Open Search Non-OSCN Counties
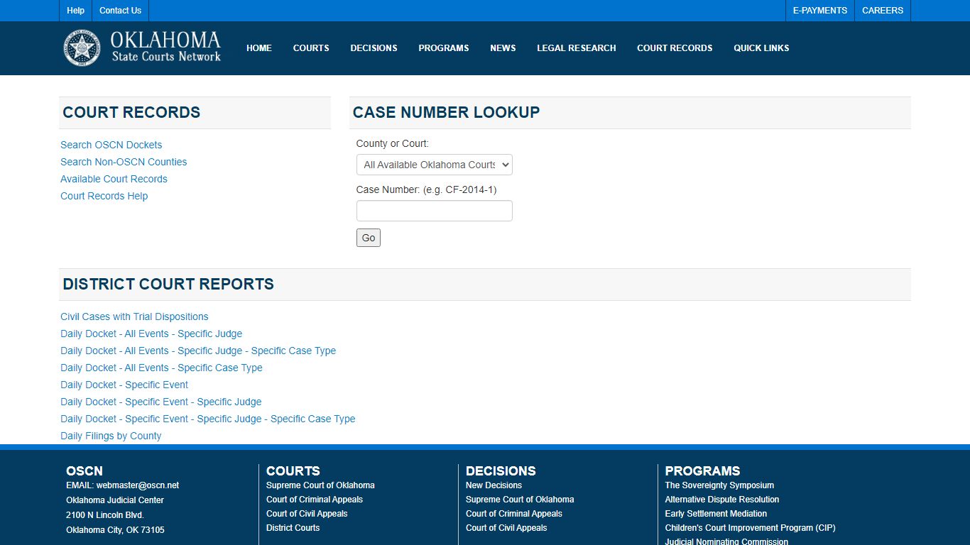This screenshot has height=545, width=970. point(124,162)
